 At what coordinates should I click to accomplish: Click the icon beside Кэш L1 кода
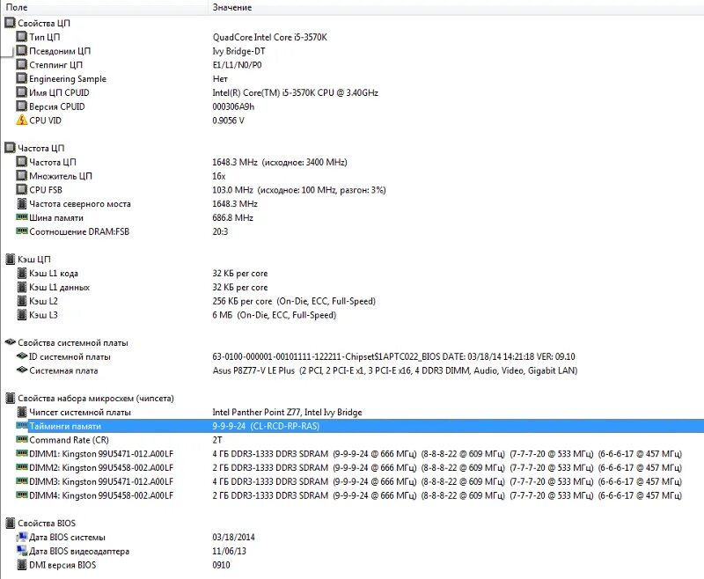pyautogui.click(x=21, y=273)
